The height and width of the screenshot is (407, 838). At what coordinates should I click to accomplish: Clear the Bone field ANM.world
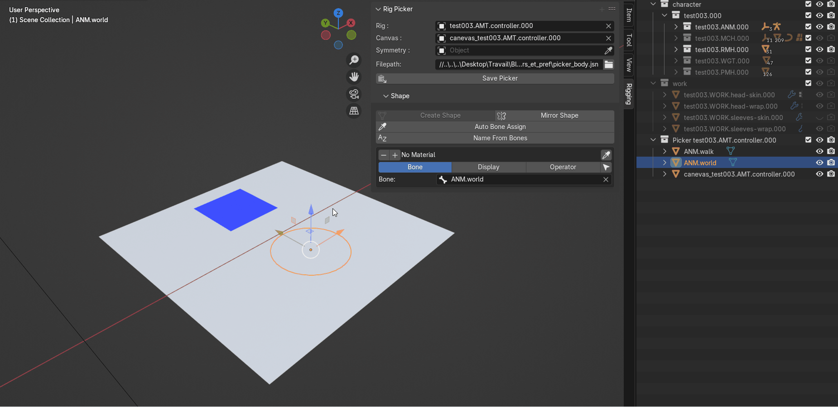point(606,180)
